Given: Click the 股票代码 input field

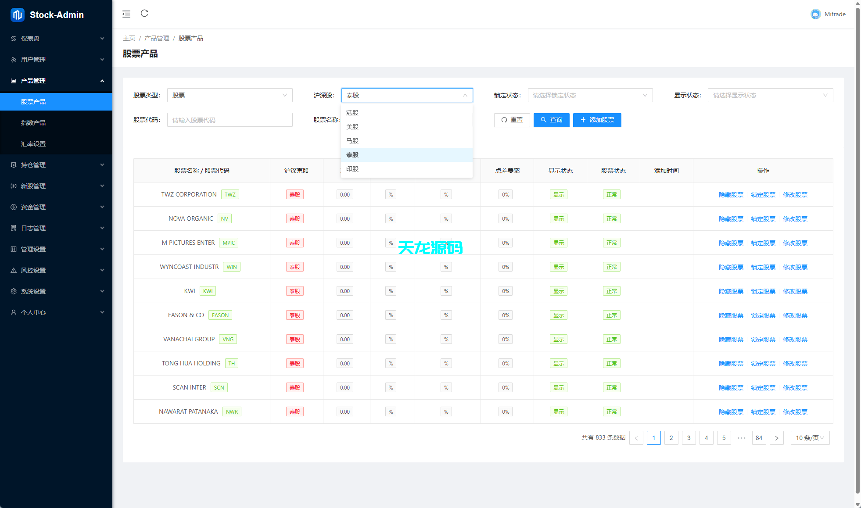Looking at the screenshot, I should tap(230, 120).
